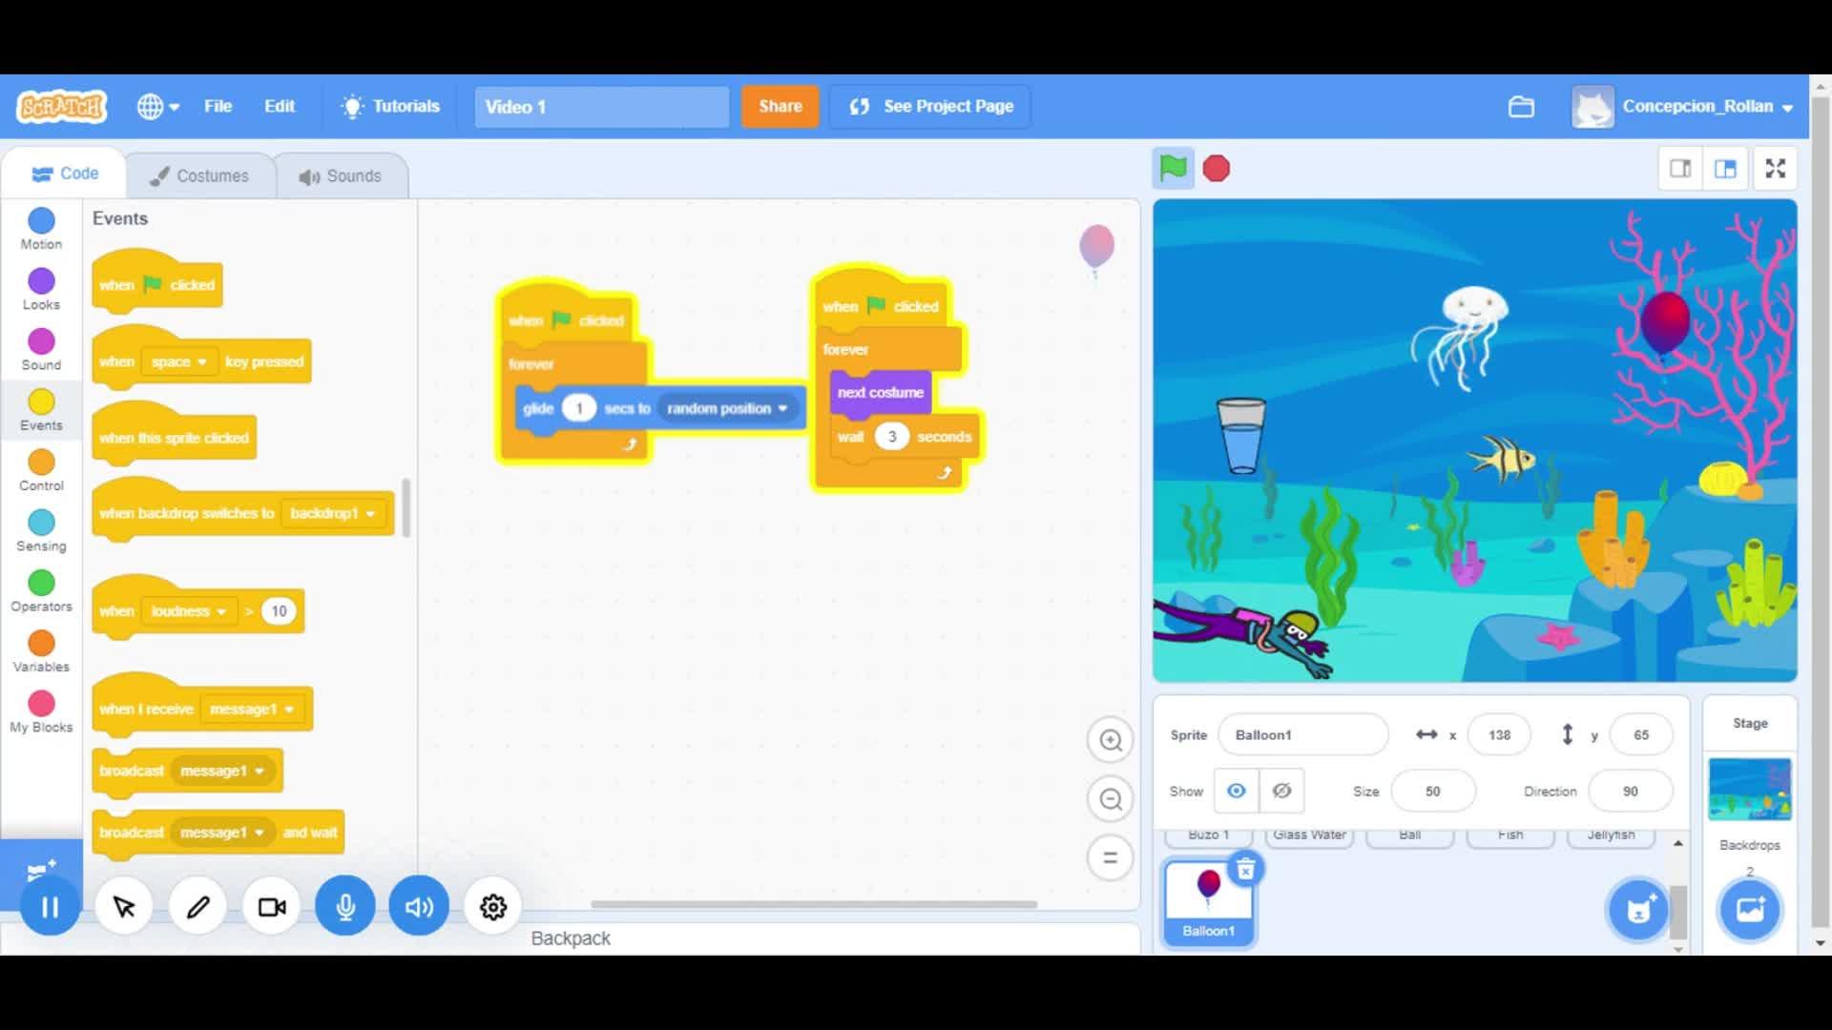Go to See Project Page

click(x=930, y=106)
